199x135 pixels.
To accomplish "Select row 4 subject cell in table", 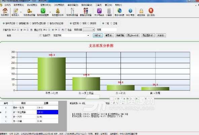I will (25, 121).
